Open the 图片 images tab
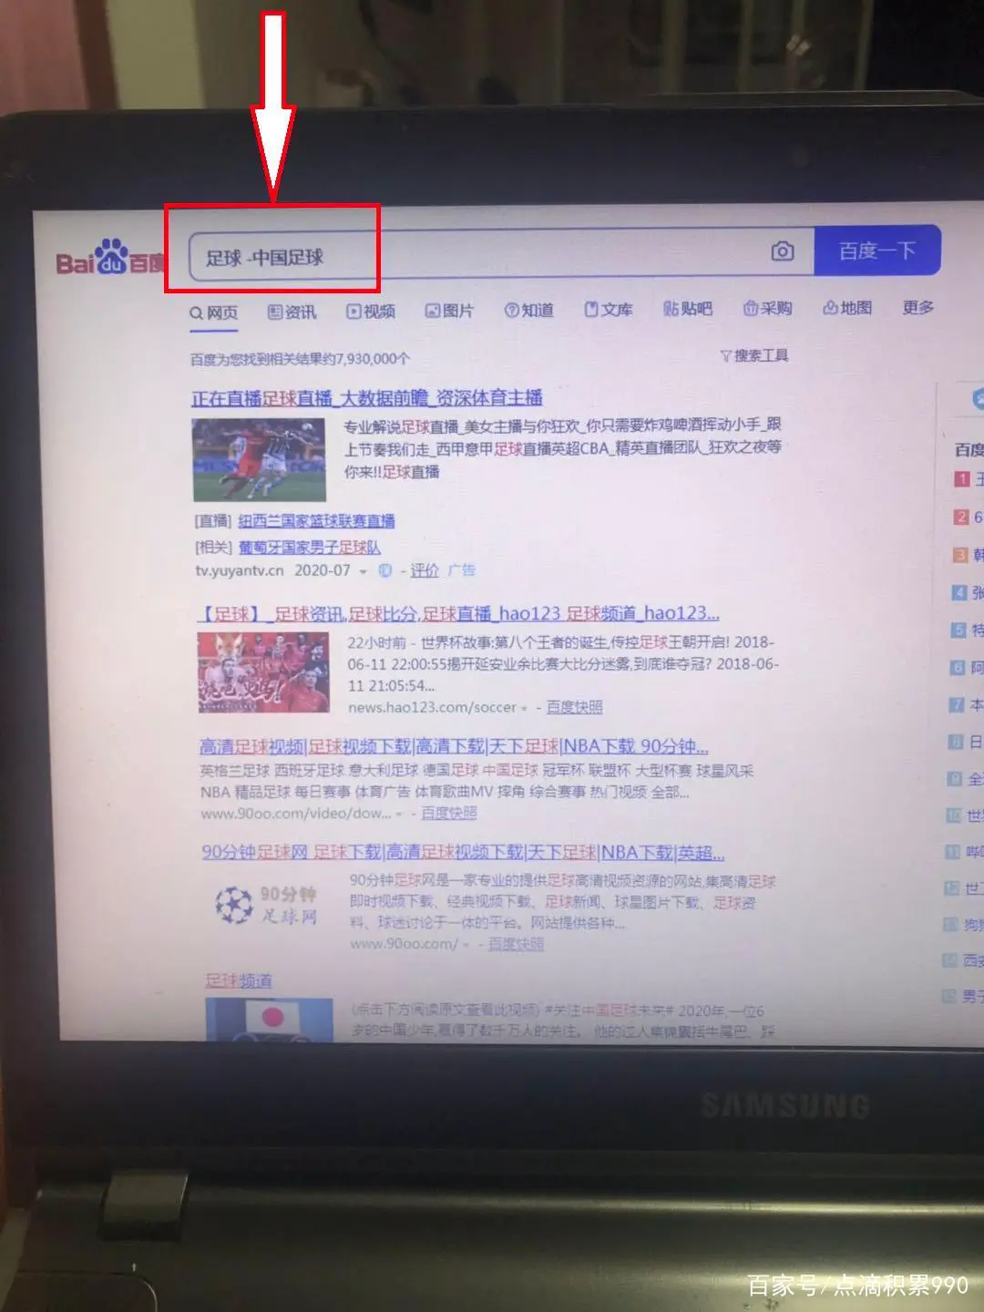This screenshot has width=984, height=1312. tap(449, 311)
